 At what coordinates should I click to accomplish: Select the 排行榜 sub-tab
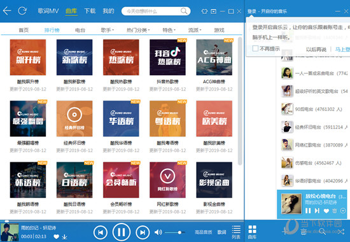point(52,30)
